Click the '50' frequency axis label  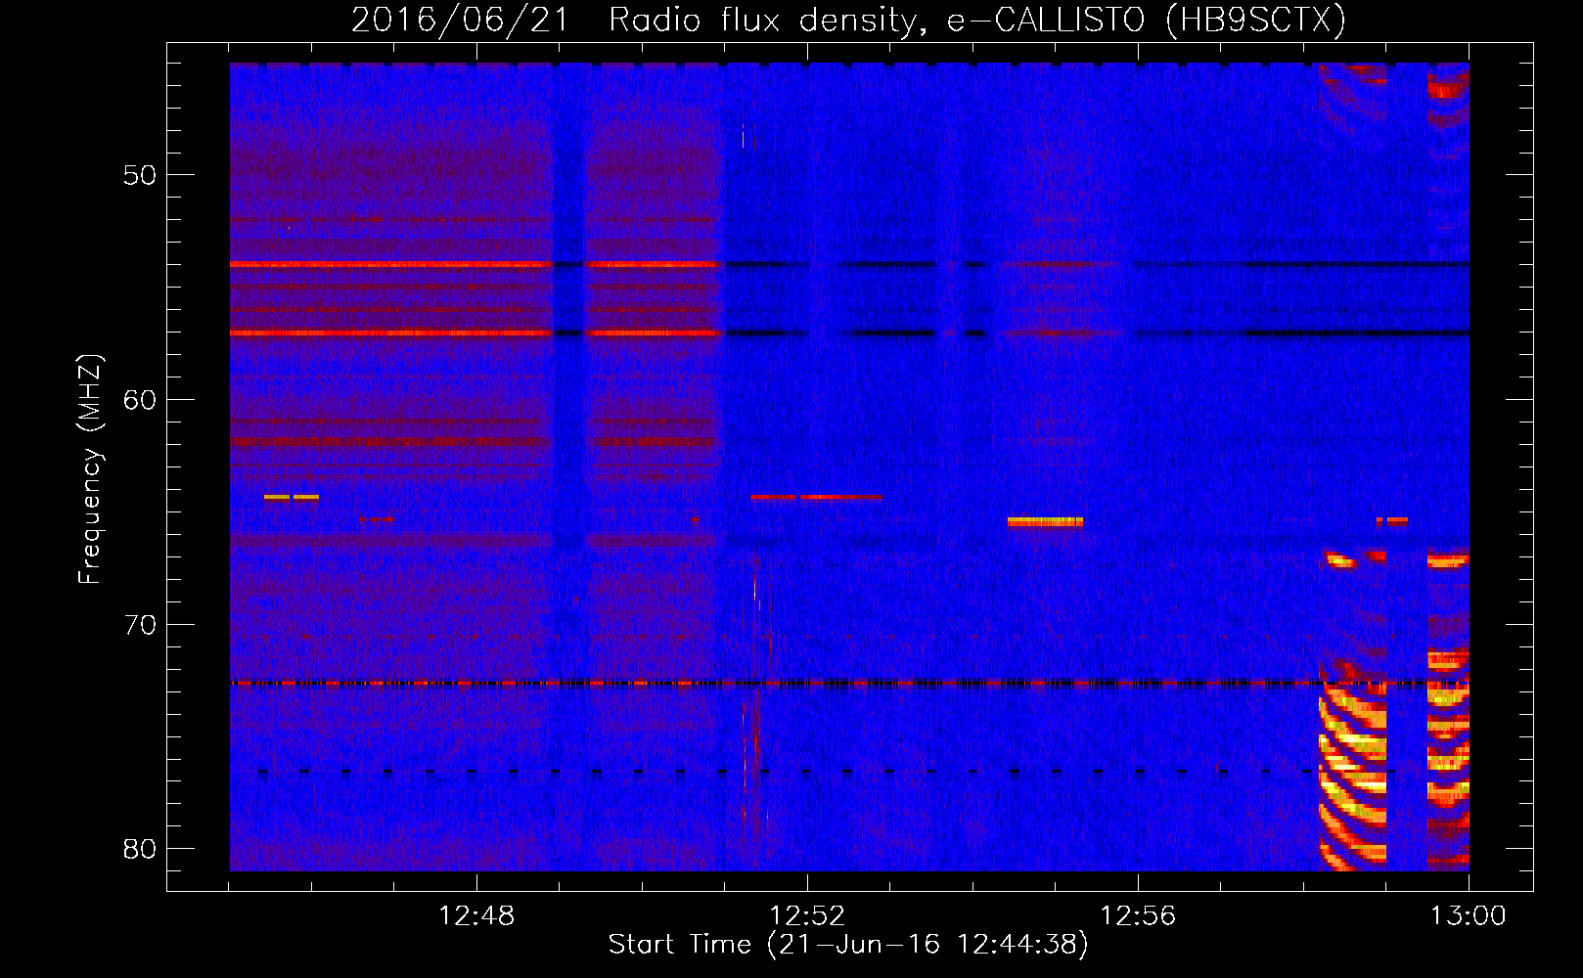click(140, 175)
